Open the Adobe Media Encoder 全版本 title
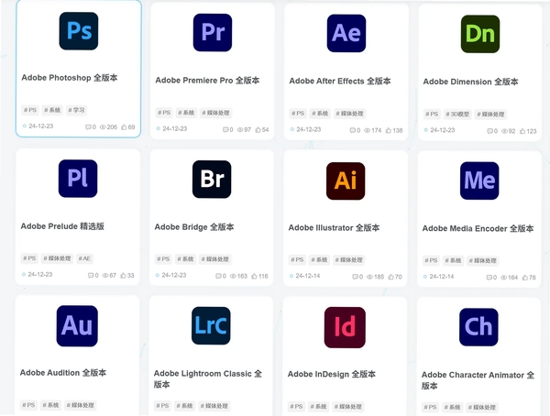The height and width of the screenshot is (416, 550). click(478, 228)
